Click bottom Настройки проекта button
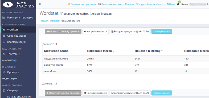Image resolution: width=209 pixels, height=98 pixels. click(95, 93)
